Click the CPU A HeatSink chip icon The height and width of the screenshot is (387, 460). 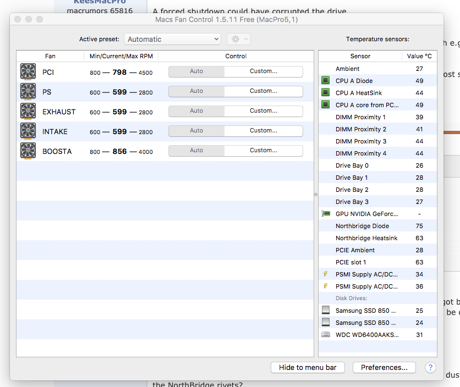click(325, 92)
